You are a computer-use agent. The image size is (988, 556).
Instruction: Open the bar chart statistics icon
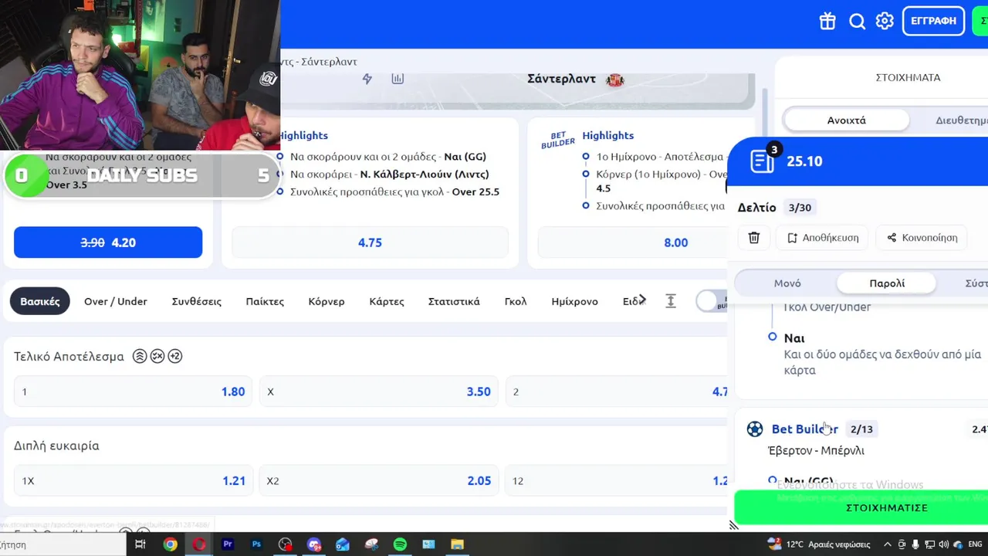(398, 79)
